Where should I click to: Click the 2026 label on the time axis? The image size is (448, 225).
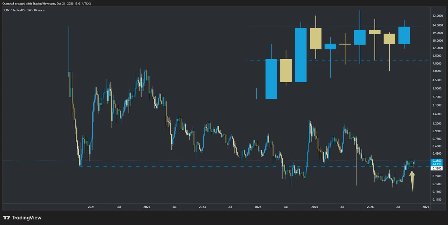tap(370, 206)
